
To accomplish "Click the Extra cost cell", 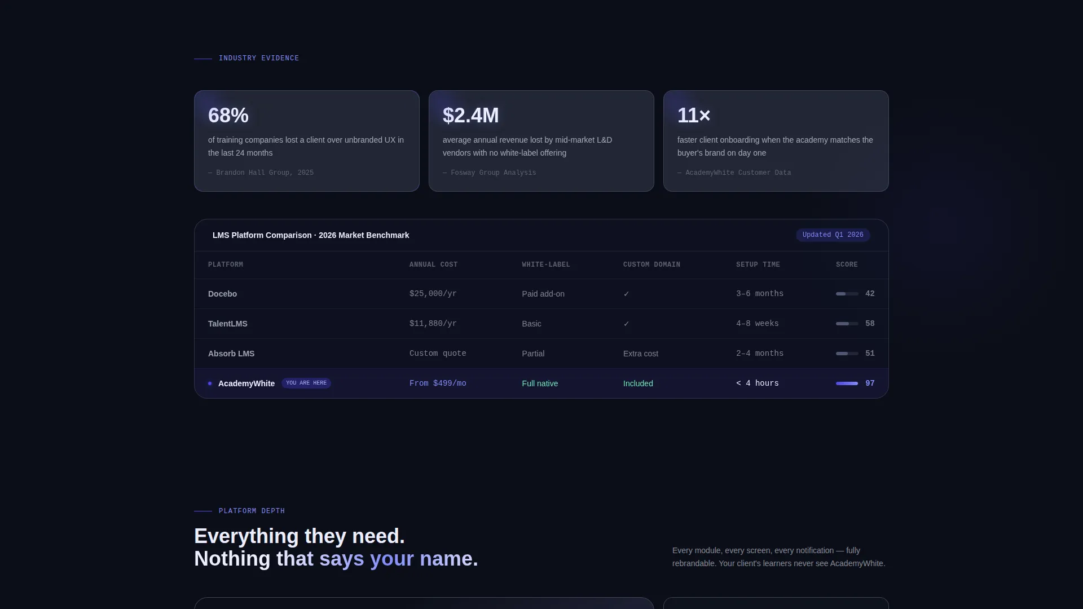I will (x=641, y=354).
